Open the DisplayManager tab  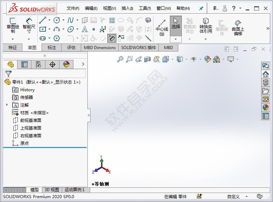66,64
